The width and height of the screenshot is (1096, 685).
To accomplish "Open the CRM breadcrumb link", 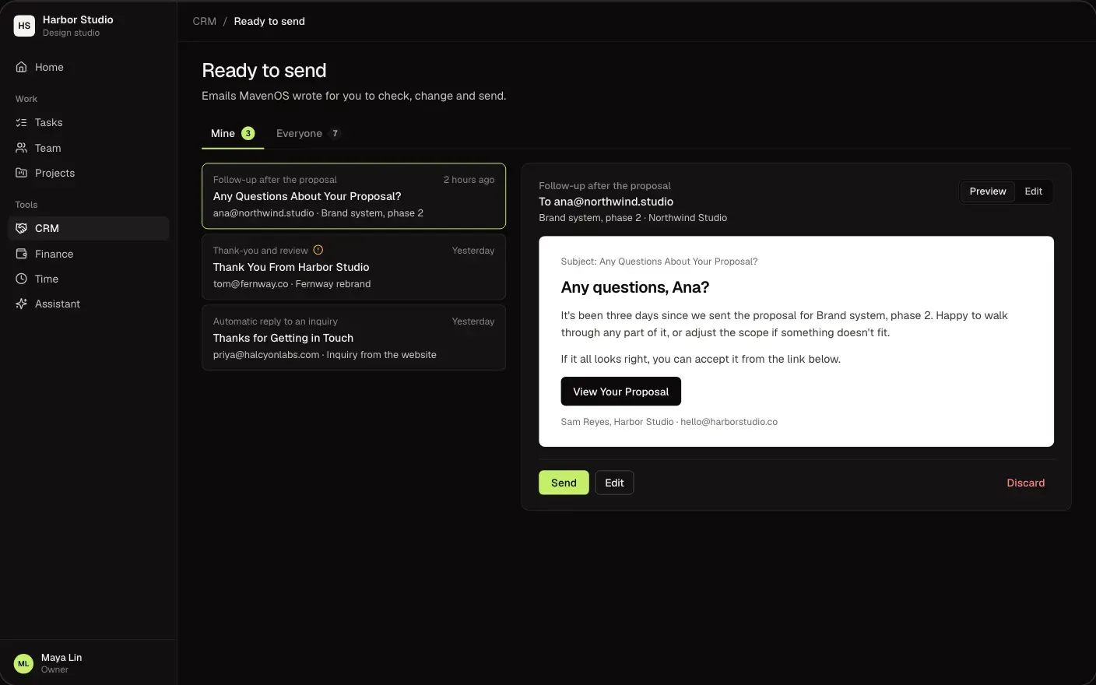I will (205, 21).
